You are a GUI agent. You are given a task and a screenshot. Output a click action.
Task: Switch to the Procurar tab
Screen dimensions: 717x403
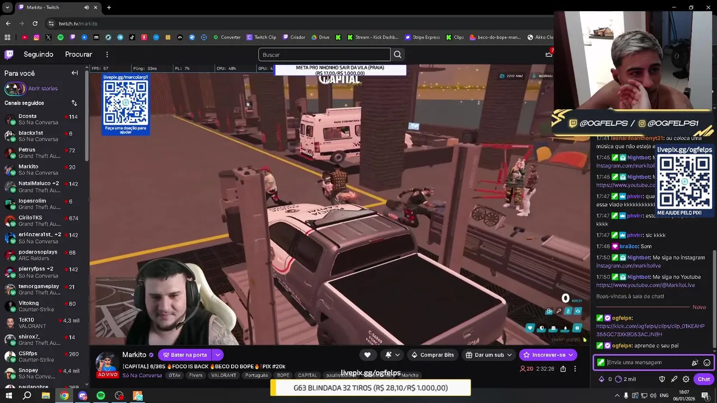click(78, 54)
